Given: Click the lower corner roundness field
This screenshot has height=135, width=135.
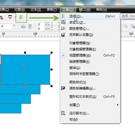Looking at the screenshot, I should click(41, 29).
